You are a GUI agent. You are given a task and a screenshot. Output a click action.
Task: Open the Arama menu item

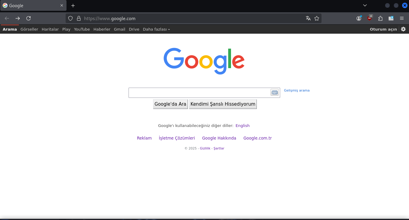(x=10, y=29)
